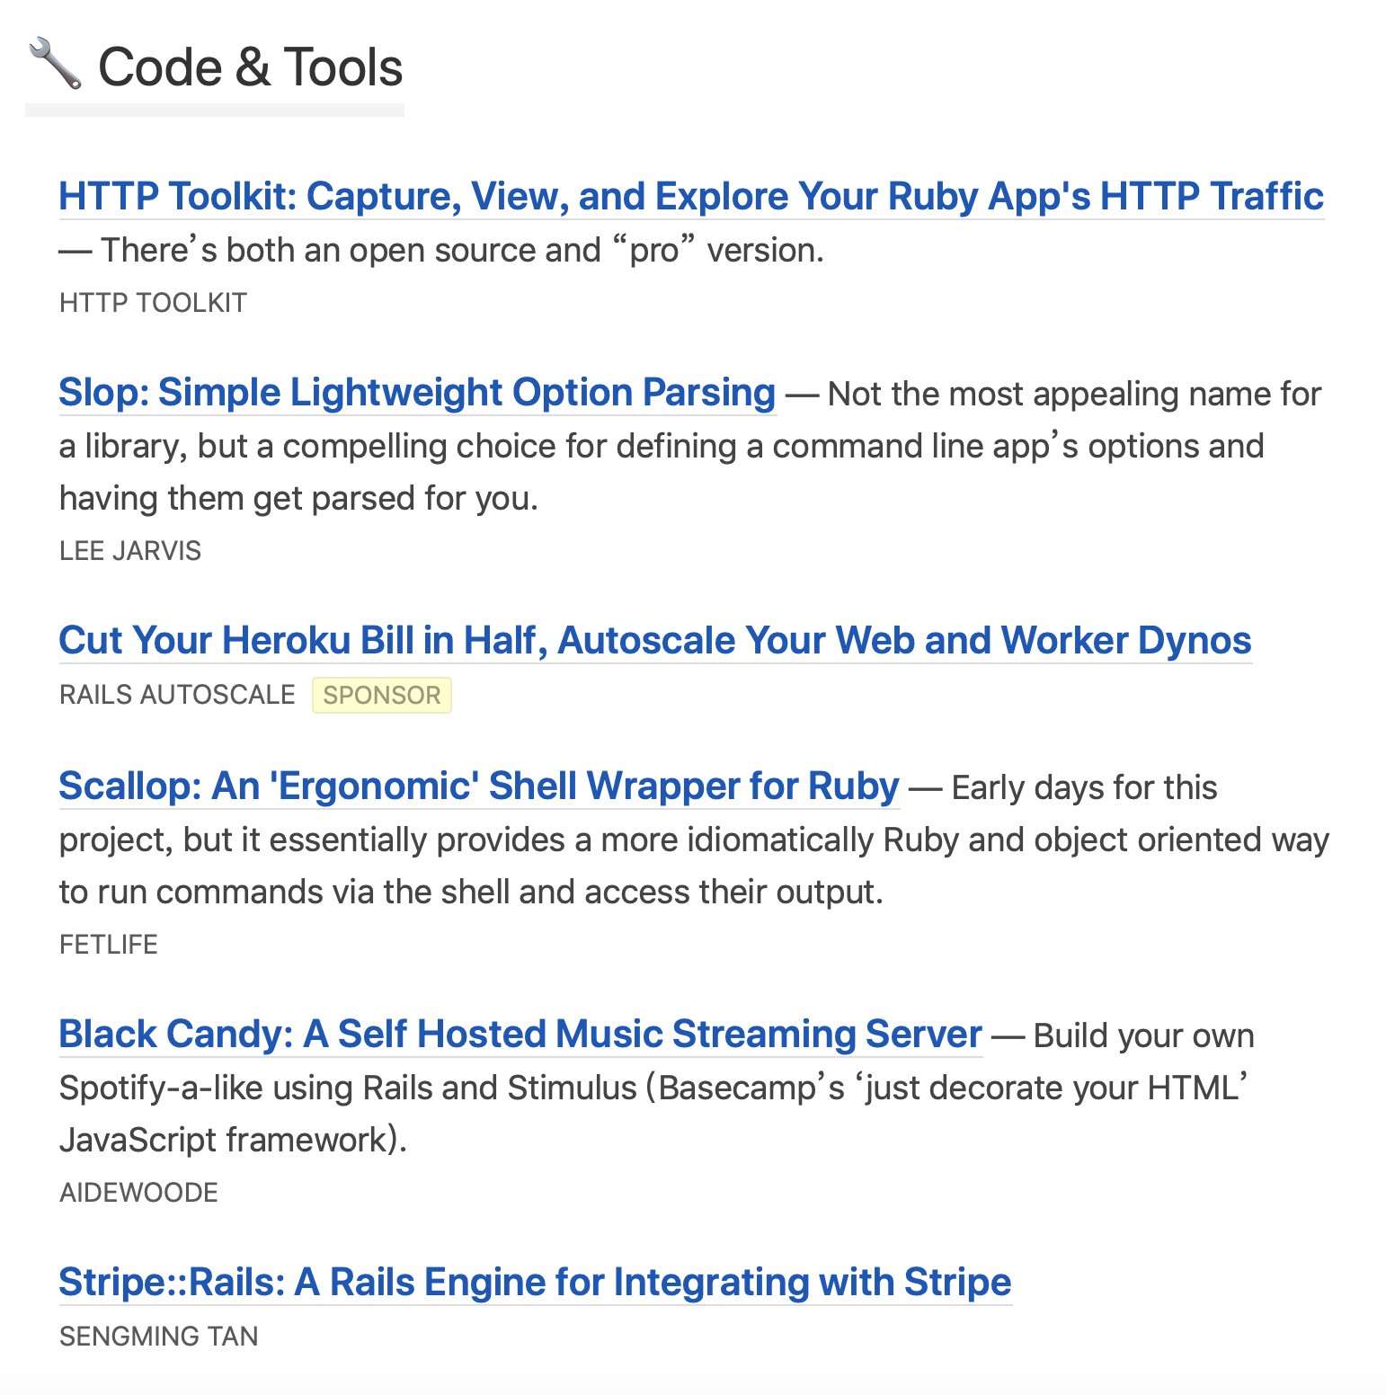Open Slop: Simple Lightweight Option Parsing link
This screenshot has width=1386, height=1395.
(417, 393)
